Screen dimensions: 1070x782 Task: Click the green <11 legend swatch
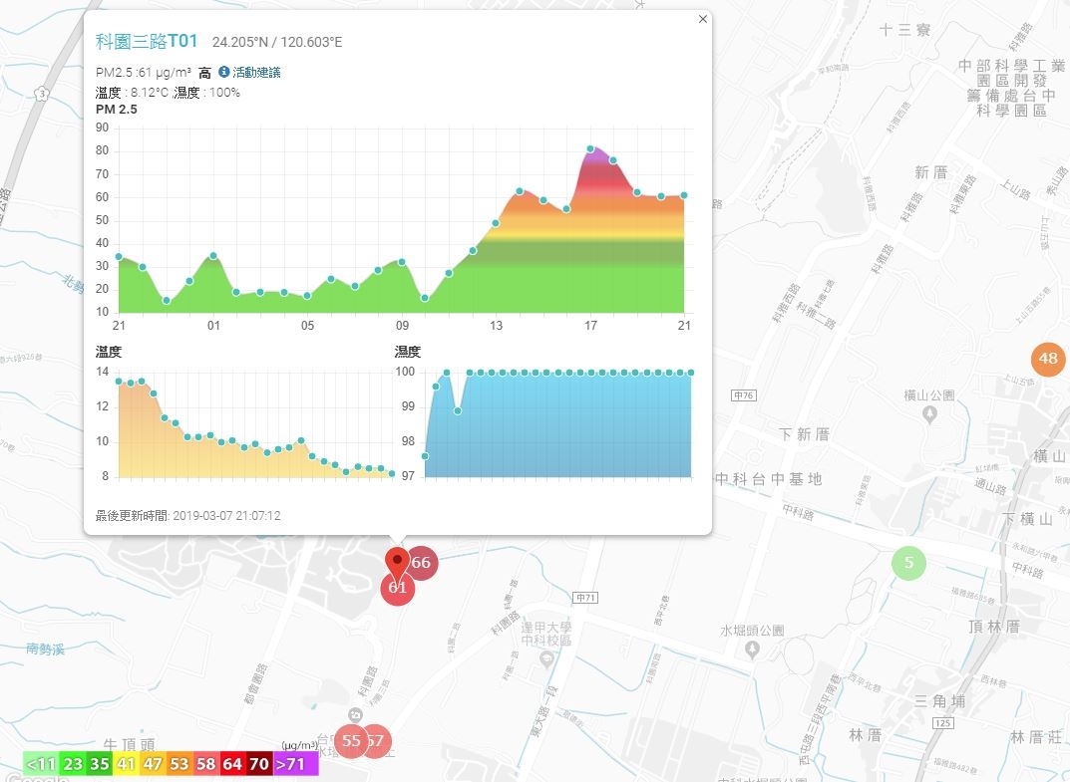pyautogui.click(x=41, y=764)
